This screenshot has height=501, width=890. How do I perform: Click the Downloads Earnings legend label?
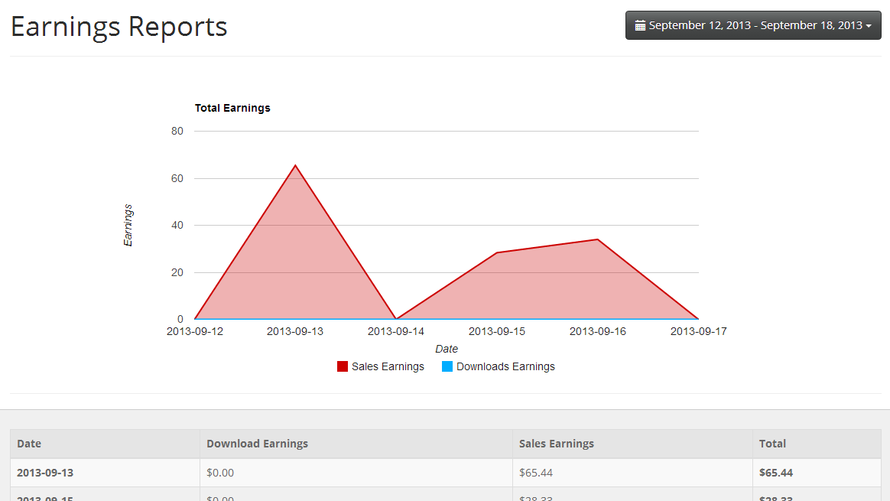click(x=505, y=366)
